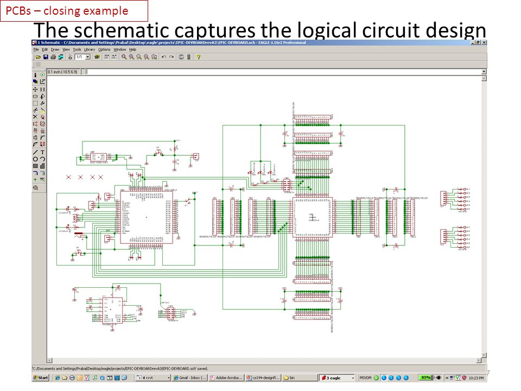This screenshot has height=391, width=521.
Task: Open the grid settings icon
Action: point(38,65)
